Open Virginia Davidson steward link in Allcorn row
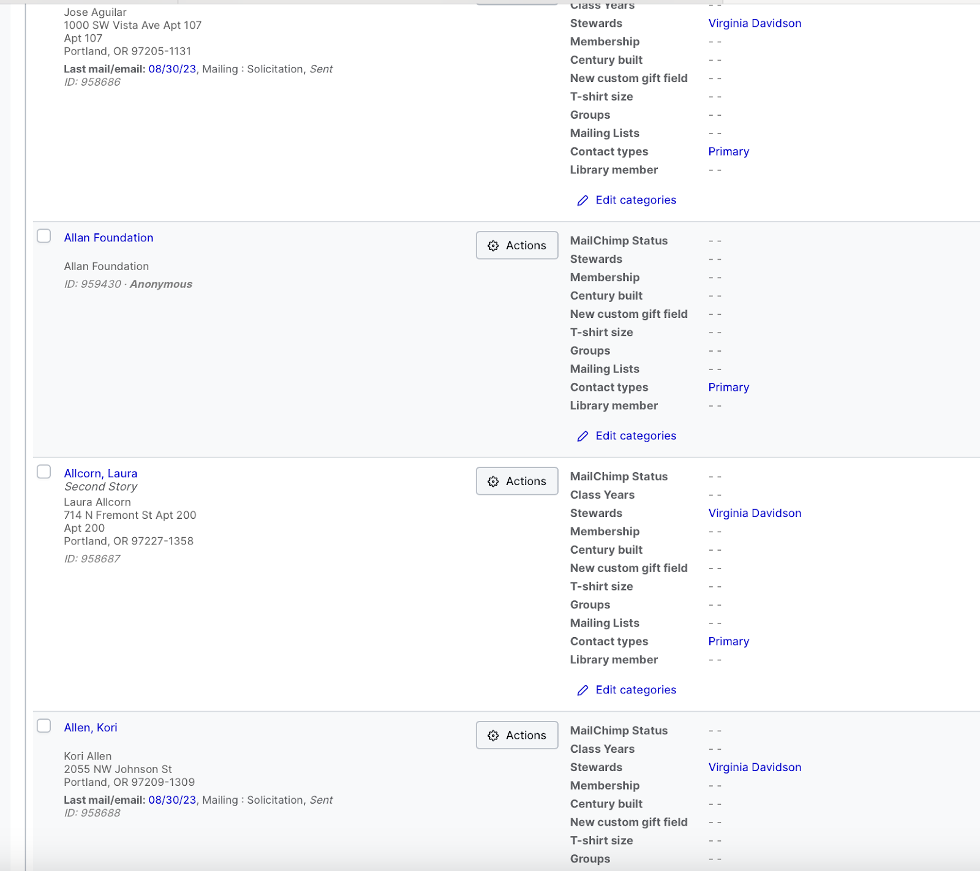980x871 pixels. click(755, 513)
